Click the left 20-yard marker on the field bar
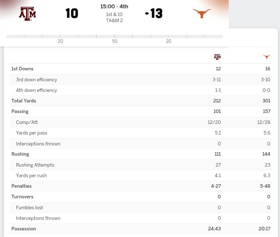 tap(61, 41)
